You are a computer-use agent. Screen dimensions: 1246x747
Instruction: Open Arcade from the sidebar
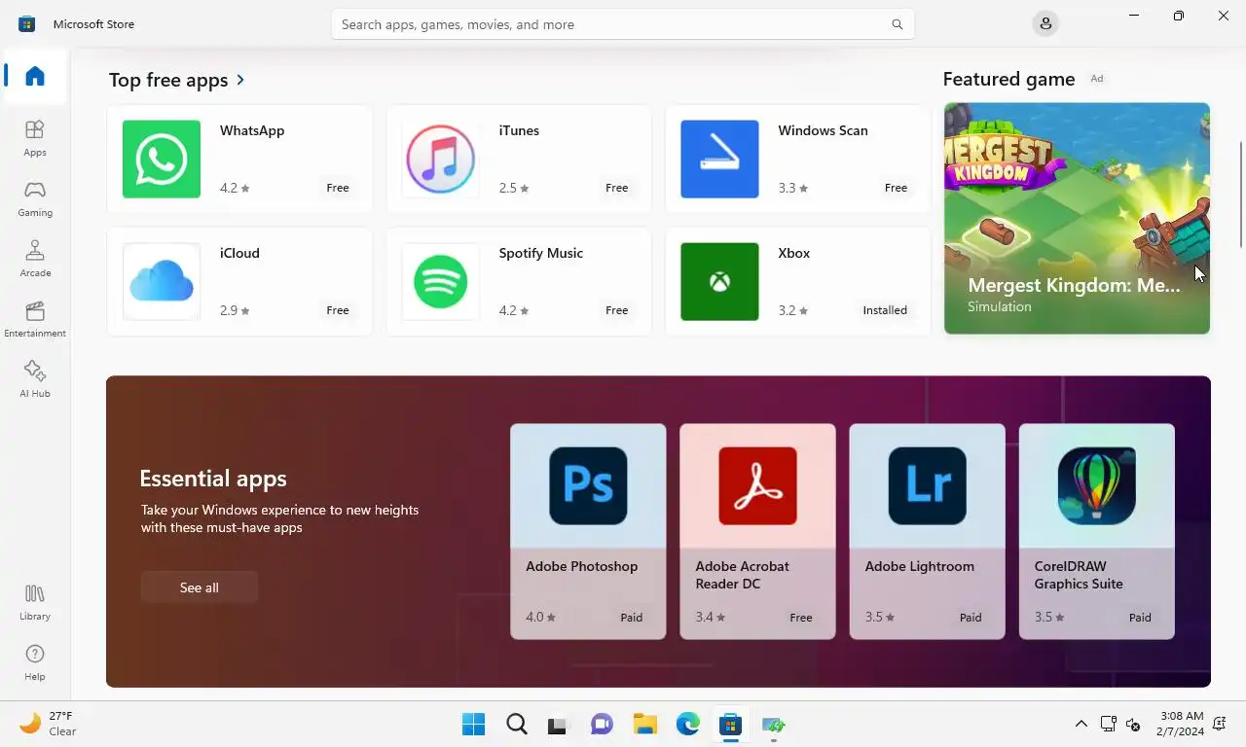click(35, 258)
